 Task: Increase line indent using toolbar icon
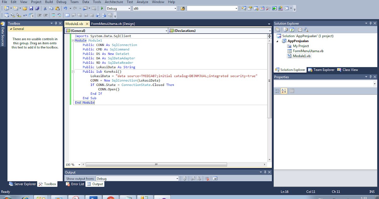[45, 15]
